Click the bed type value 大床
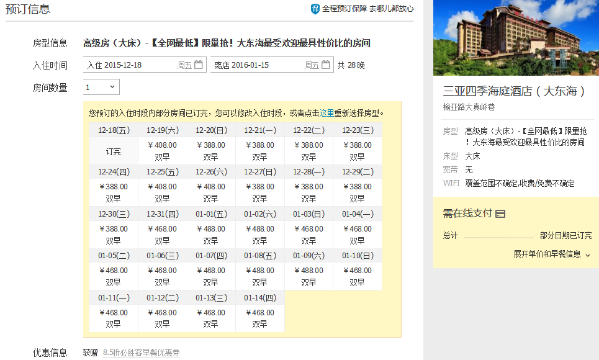Screen dimensions: 599x360 coord(472,156)
